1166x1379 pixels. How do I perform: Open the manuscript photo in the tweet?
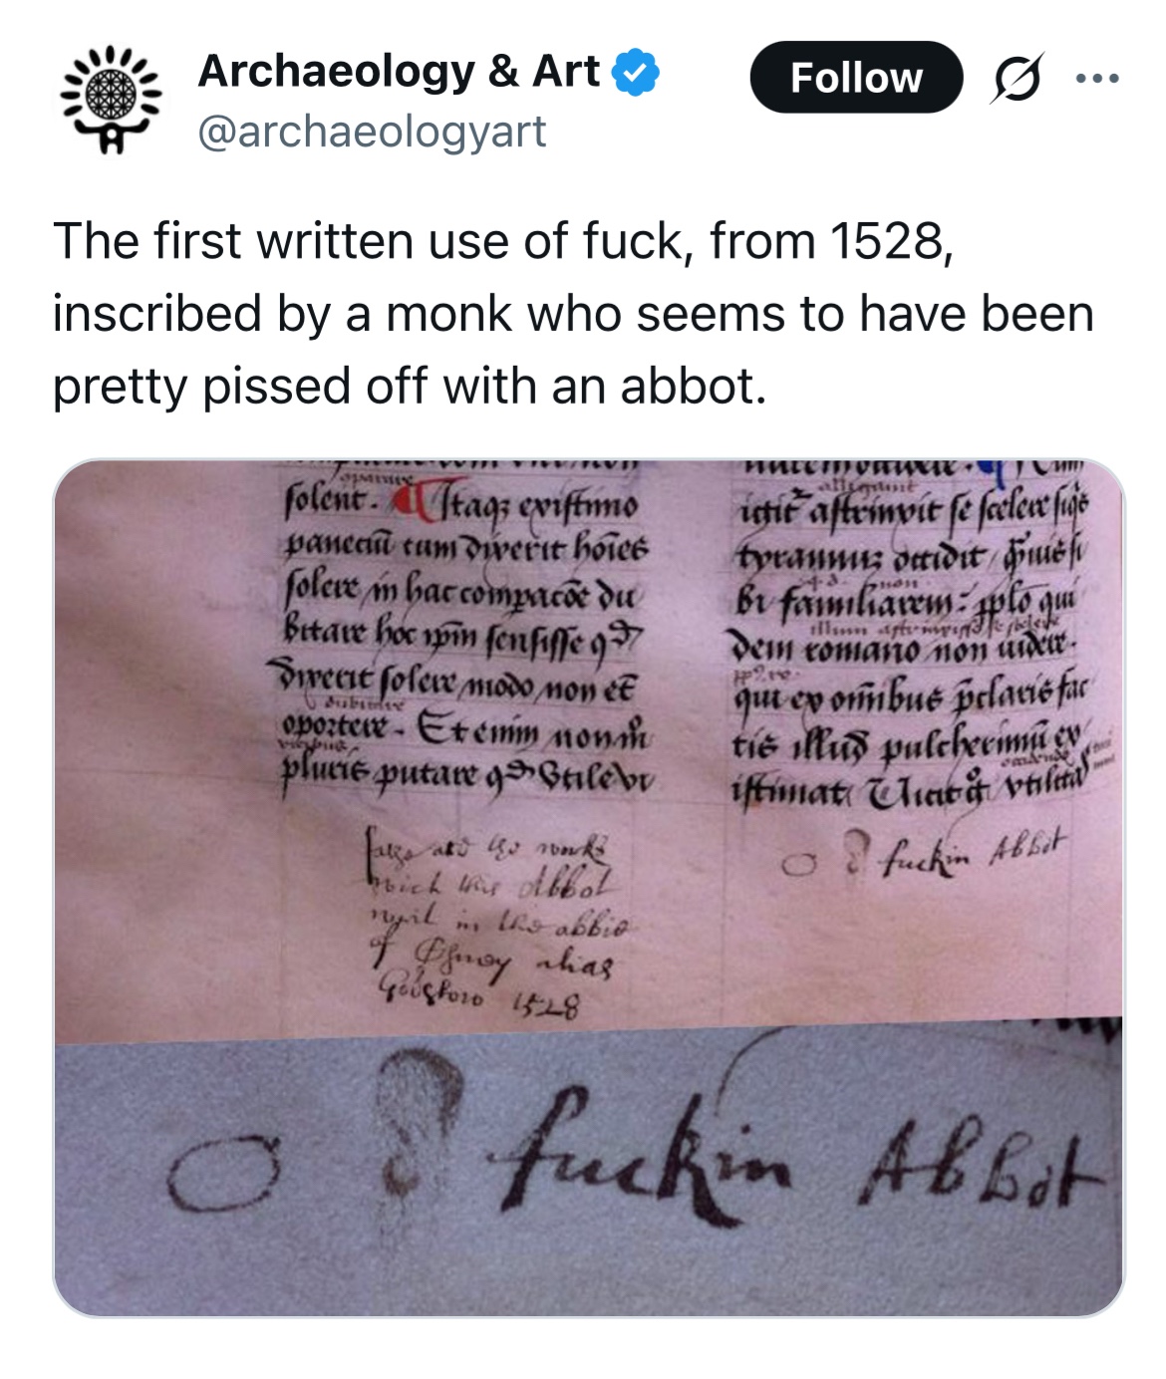pyautogui.click(x=588, y=888)
